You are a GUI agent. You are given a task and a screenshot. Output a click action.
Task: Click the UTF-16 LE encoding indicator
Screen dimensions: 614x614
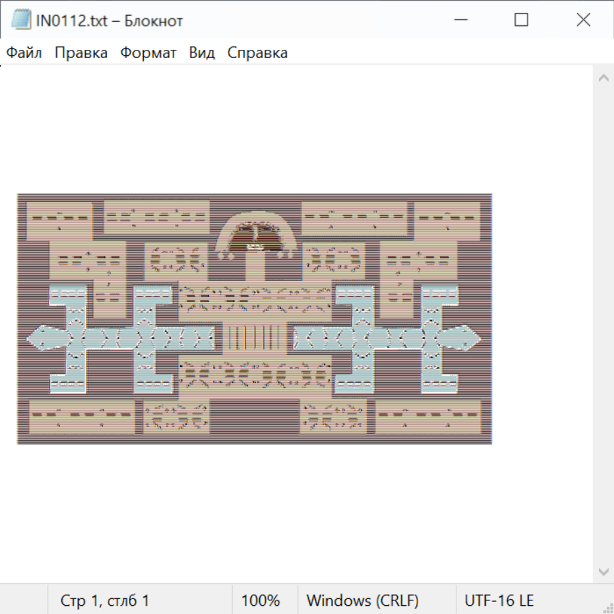coord(499,601)
